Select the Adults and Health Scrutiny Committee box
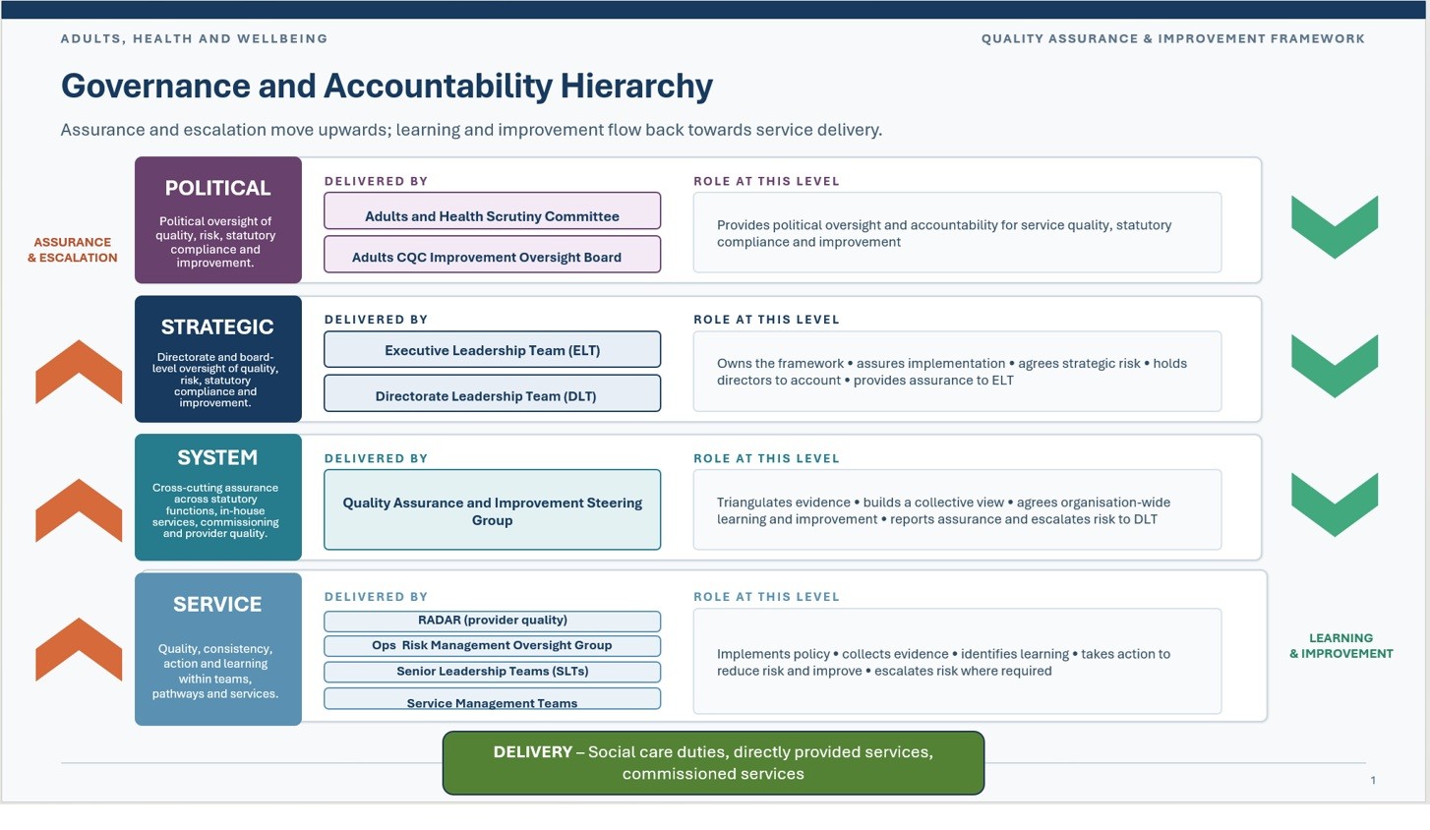 [493, 211]
